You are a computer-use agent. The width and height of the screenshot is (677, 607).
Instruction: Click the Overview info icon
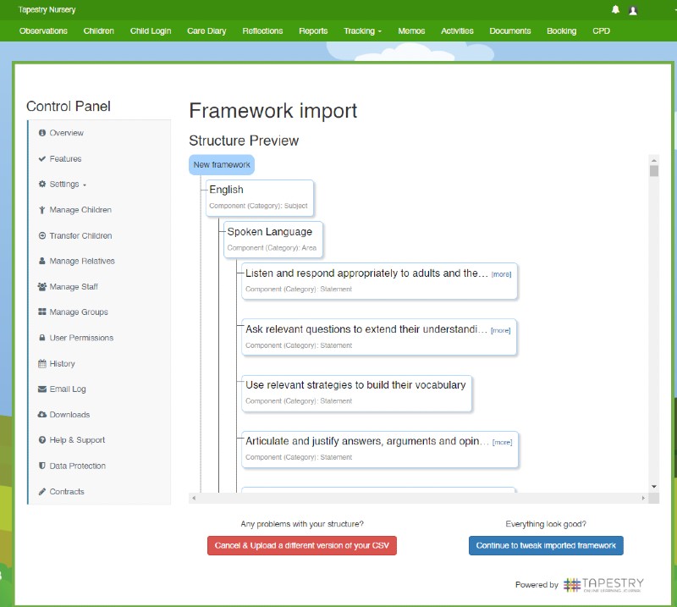(x=42, y=133)
